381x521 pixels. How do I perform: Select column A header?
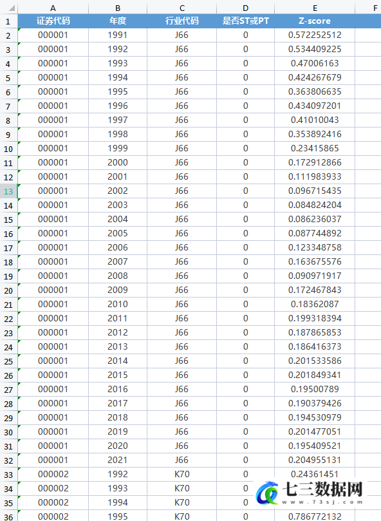click(x=53, y=8)
